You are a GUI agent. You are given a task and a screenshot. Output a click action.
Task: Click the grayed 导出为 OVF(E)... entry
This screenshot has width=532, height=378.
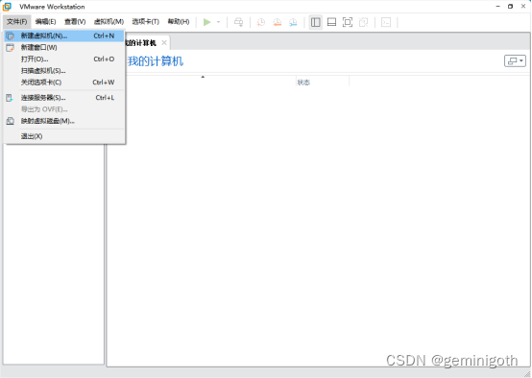point(64,109)
